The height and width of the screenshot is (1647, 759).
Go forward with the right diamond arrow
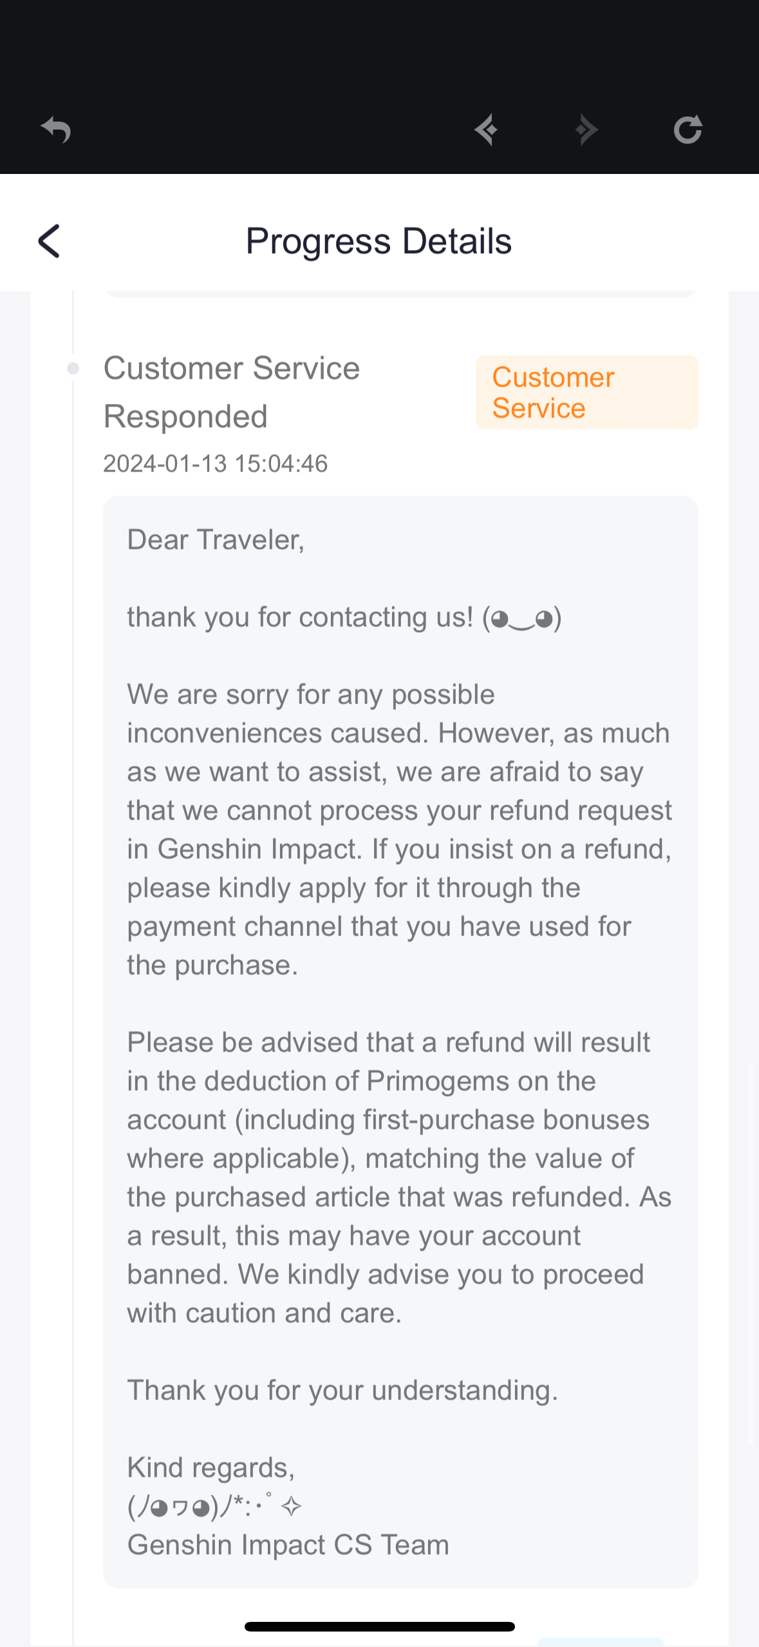(x=586, y=130)
